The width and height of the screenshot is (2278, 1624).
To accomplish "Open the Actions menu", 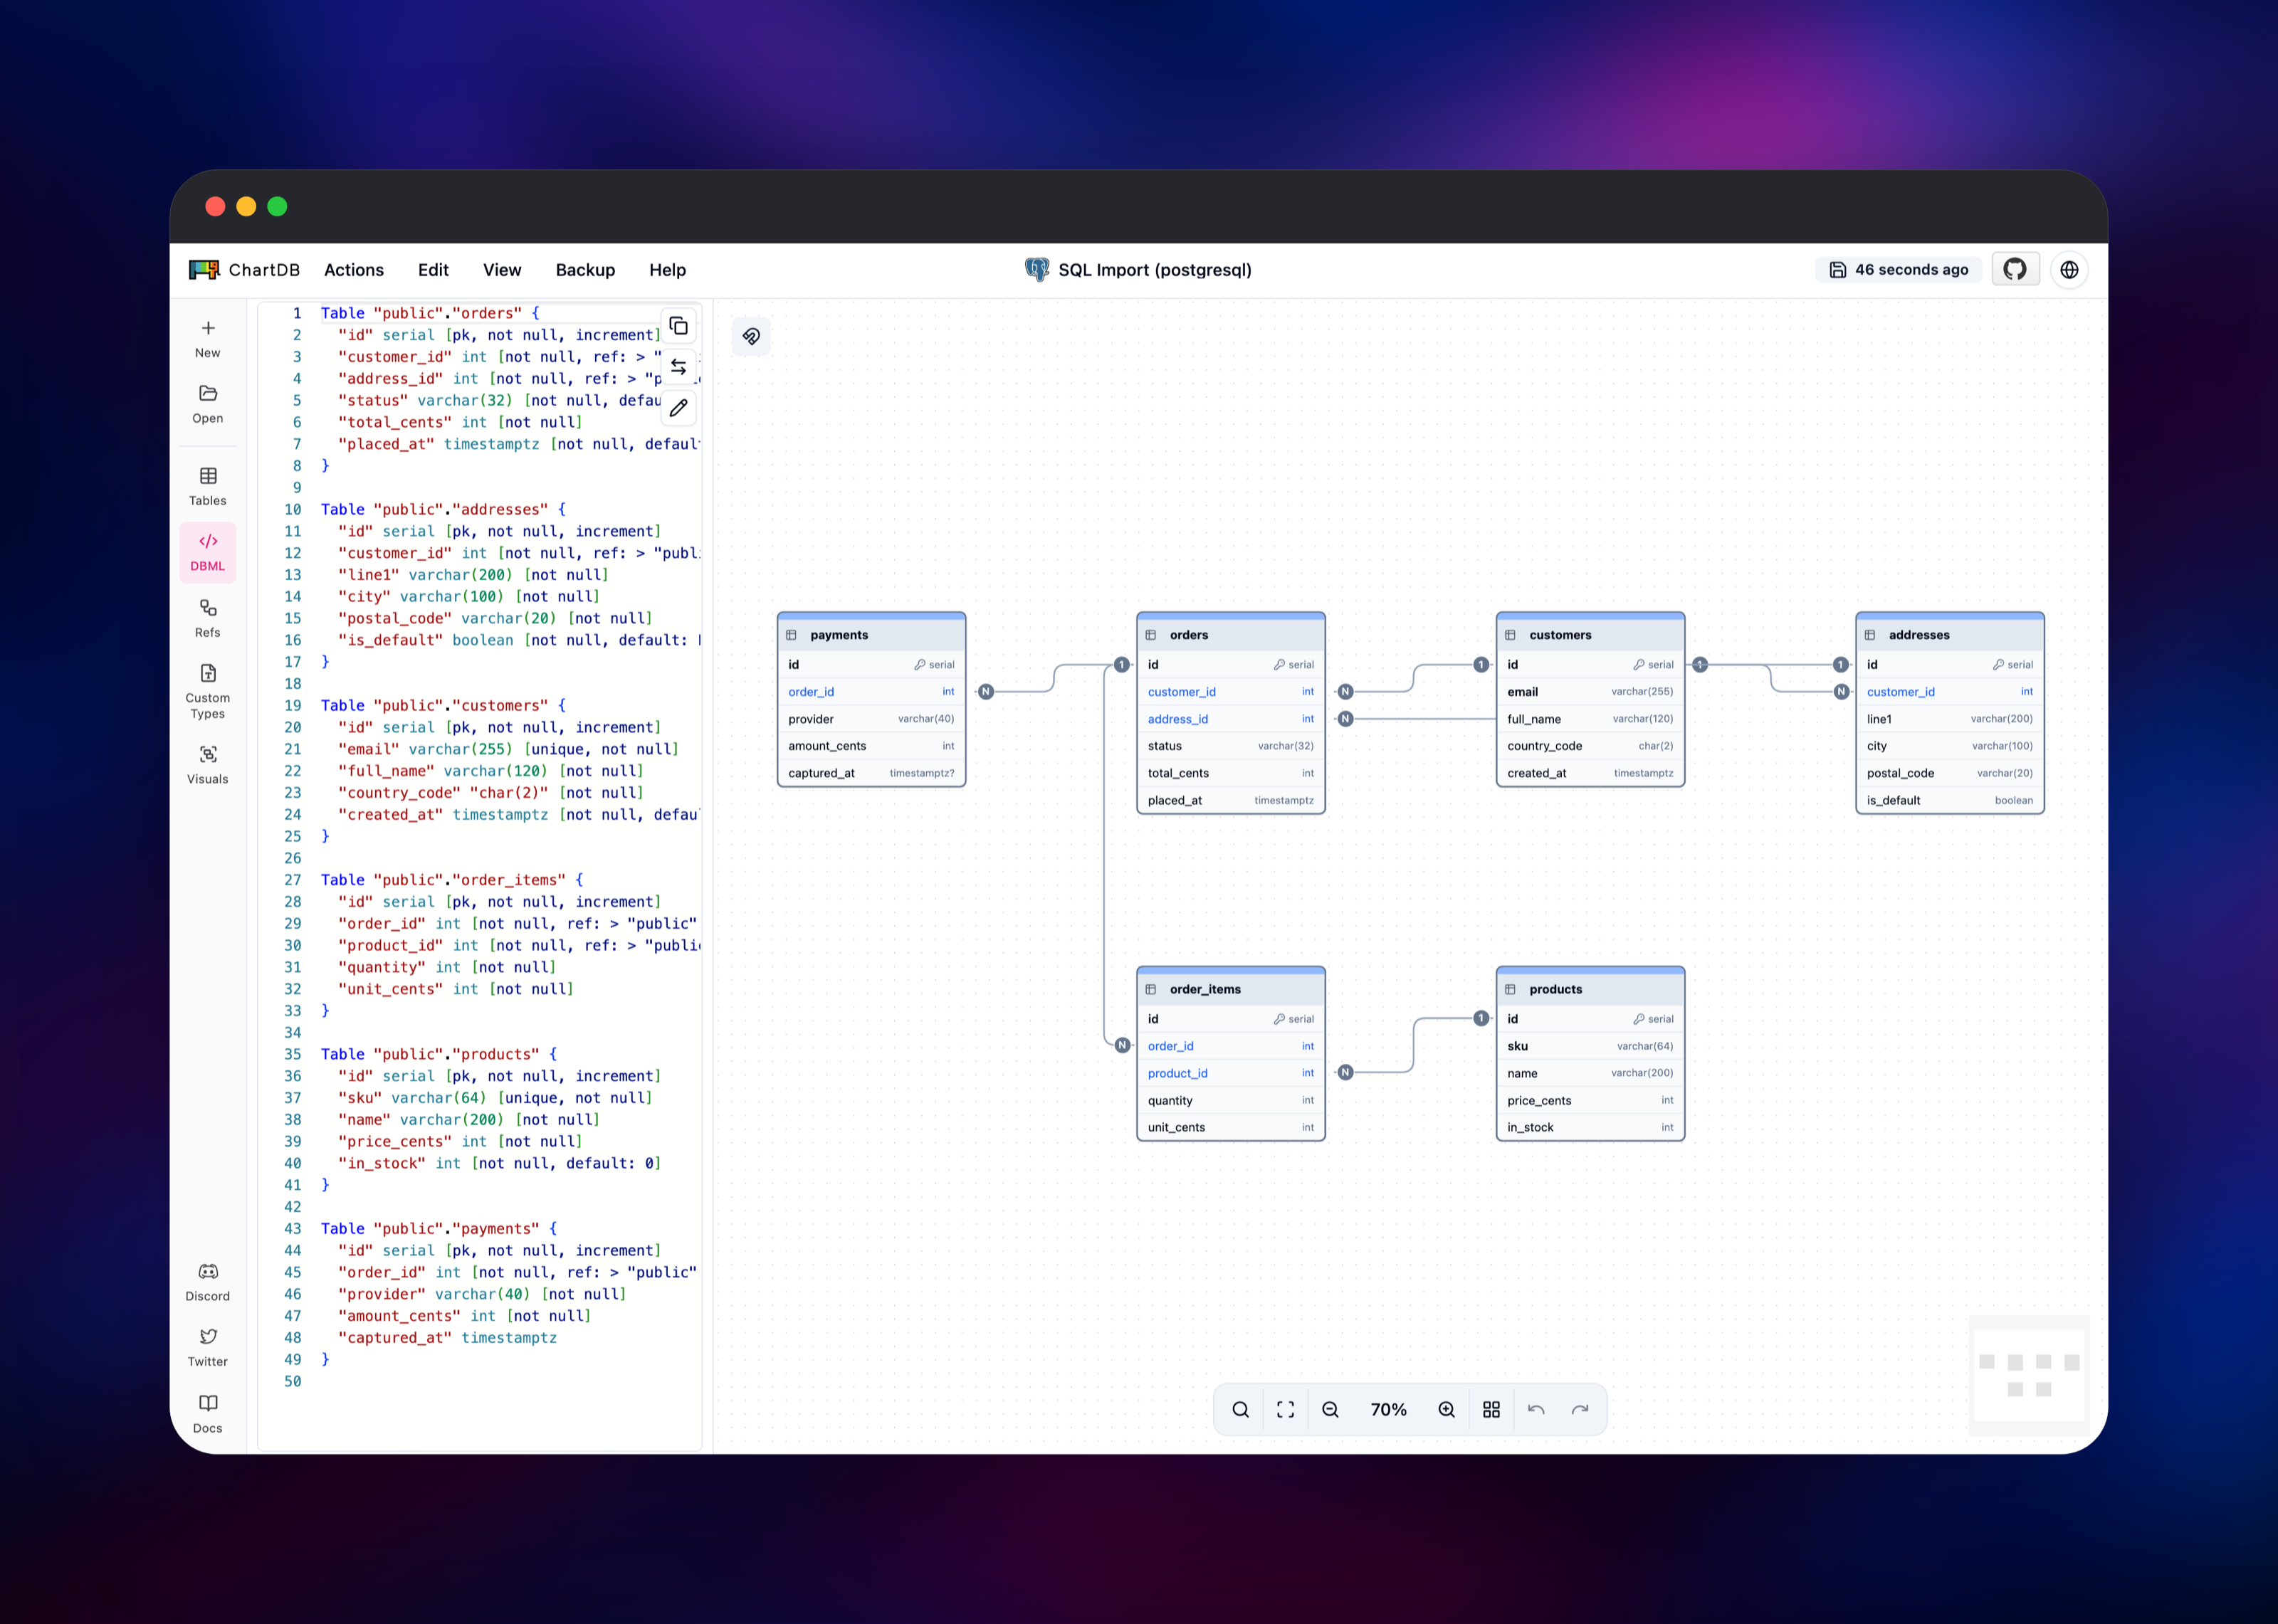I will (354, 269).
